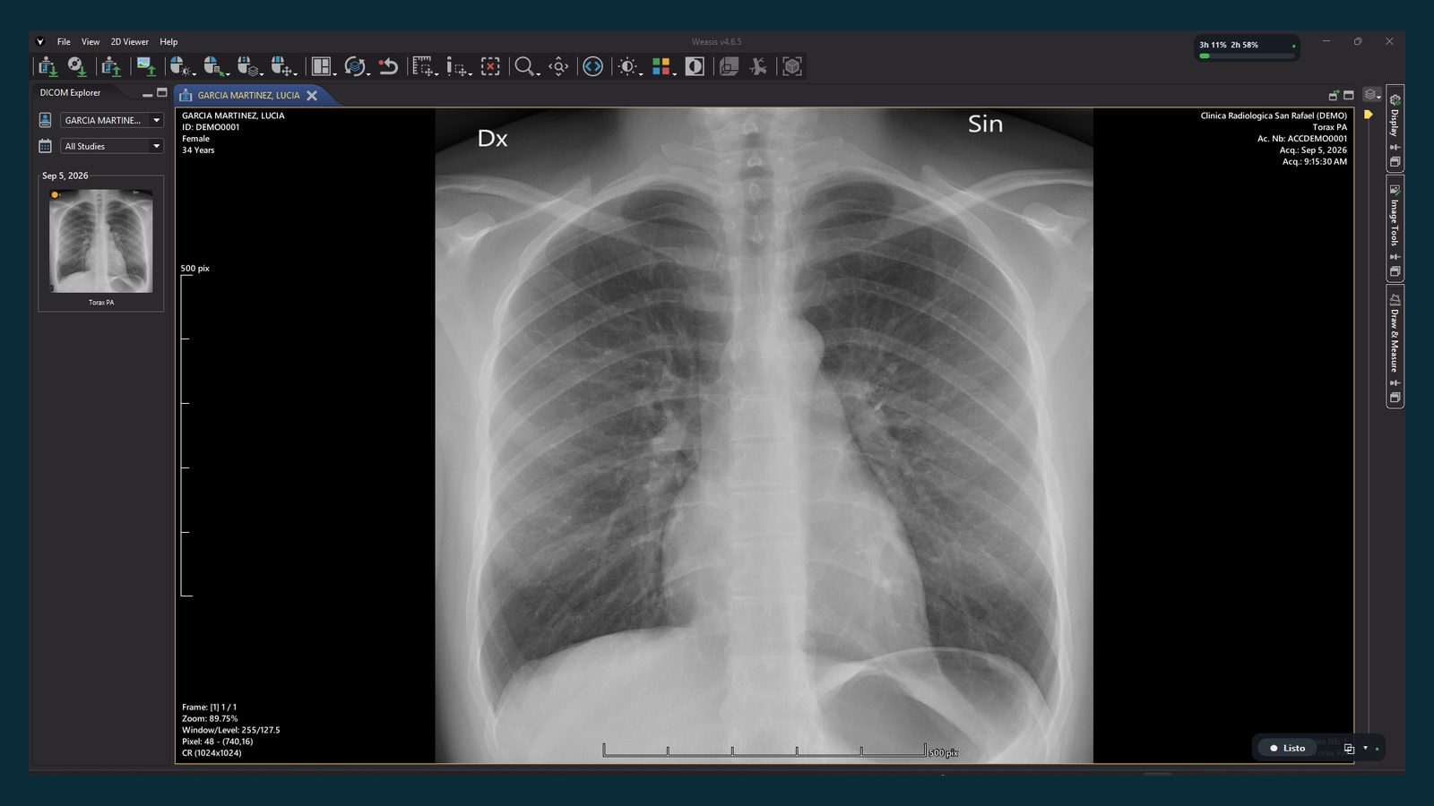1434x806 pixels.
Task: Open the left mouse button action dropdown
Action: pos(181,66)
